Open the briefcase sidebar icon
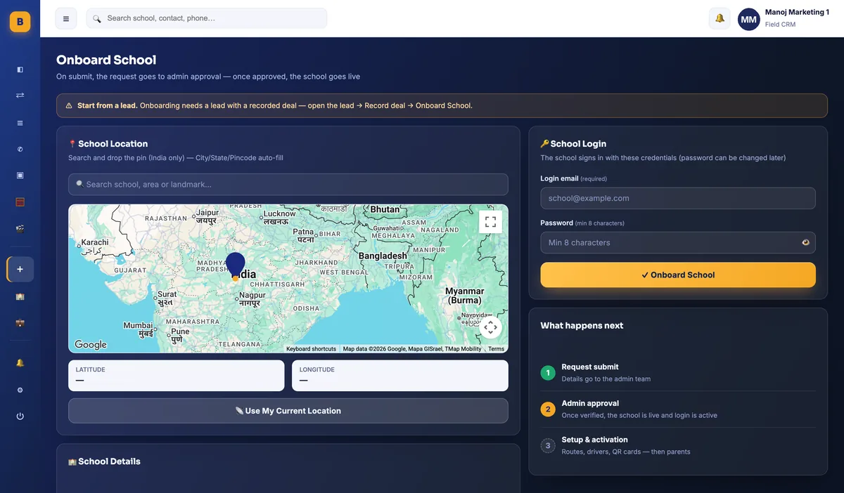 click(x=20, y=324)
